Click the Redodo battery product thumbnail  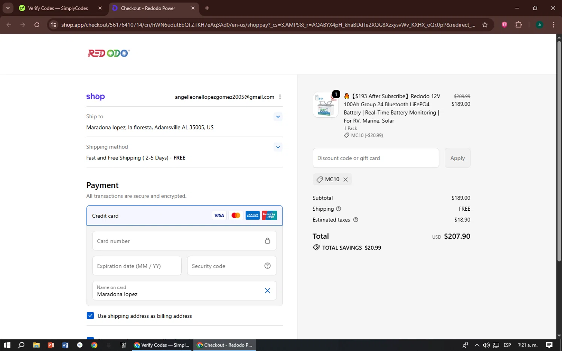tap(326, 105)
